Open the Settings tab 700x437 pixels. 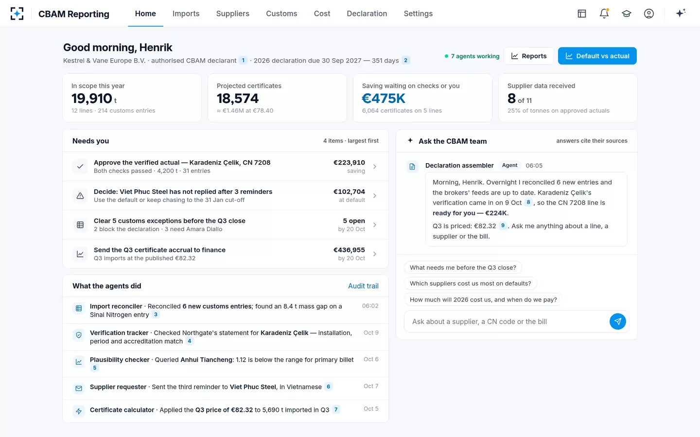(x=418, y=14)
